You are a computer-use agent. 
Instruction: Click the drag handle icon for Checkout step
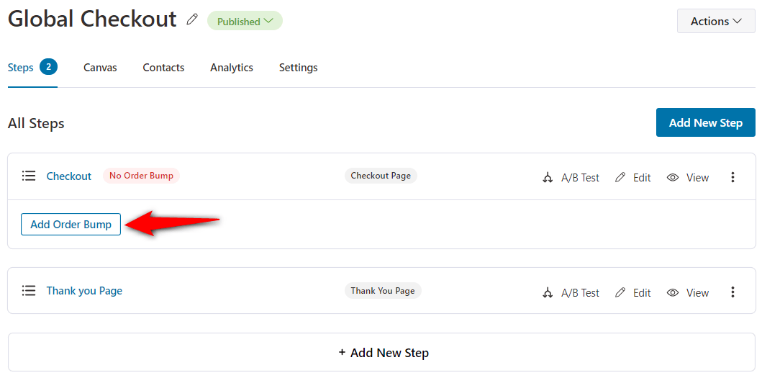[x=29, y=176]
